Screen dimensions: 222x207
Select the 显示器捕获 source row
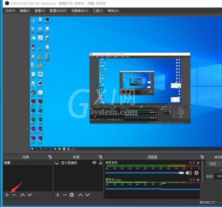coord(78,163)
